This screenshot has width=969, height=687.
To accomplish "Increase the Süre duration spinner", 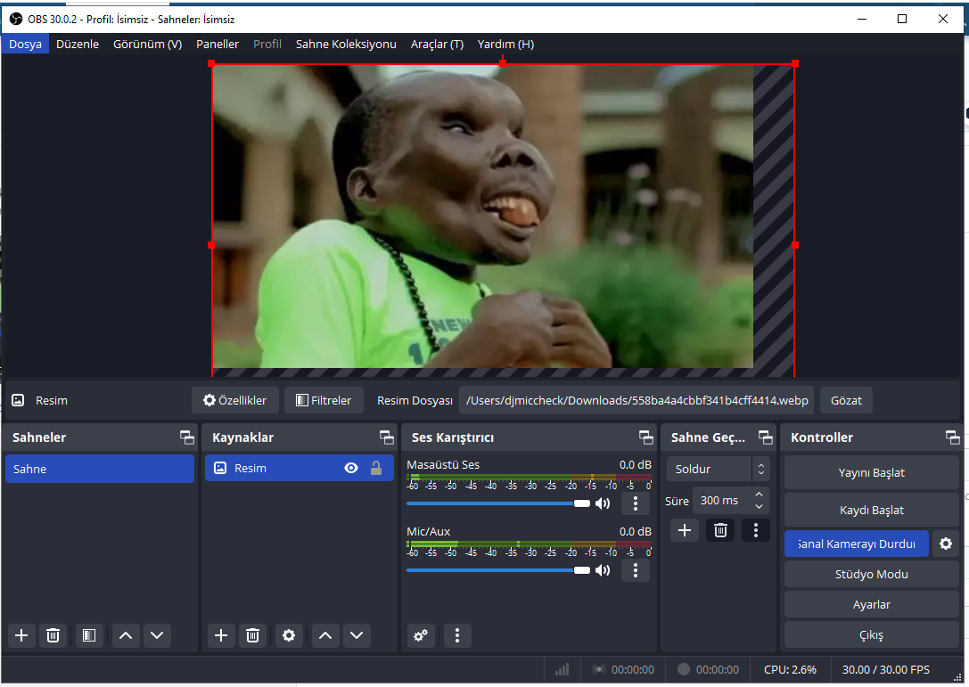I will [x=759, y=495].
